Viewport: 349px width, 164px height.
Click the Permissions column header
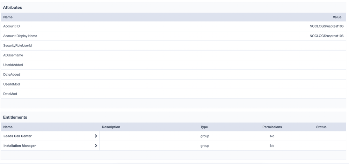272,127
